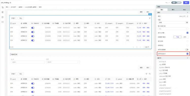Click 重置 button in lower query area
Screen dimensions: 190x96
(141, 68)
